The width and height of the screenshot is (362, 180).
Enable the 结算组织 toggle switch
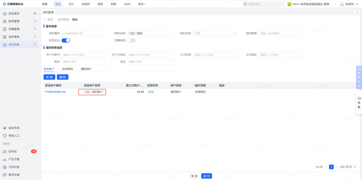pyautogui.click(x=131, y=40)
